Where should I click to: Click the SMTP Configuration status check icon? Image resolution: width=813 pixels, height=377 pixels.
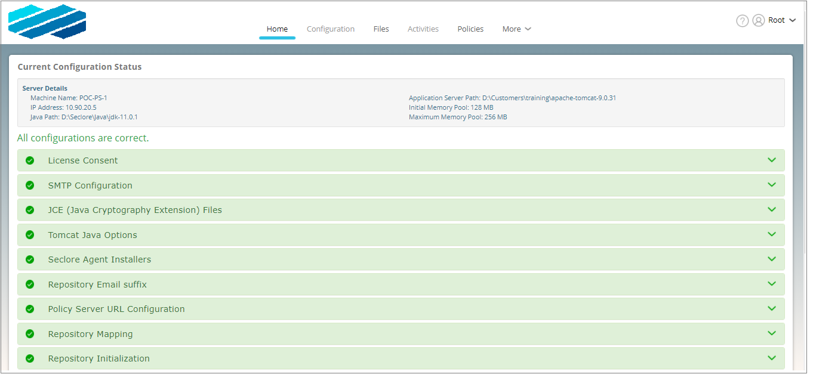30,185
